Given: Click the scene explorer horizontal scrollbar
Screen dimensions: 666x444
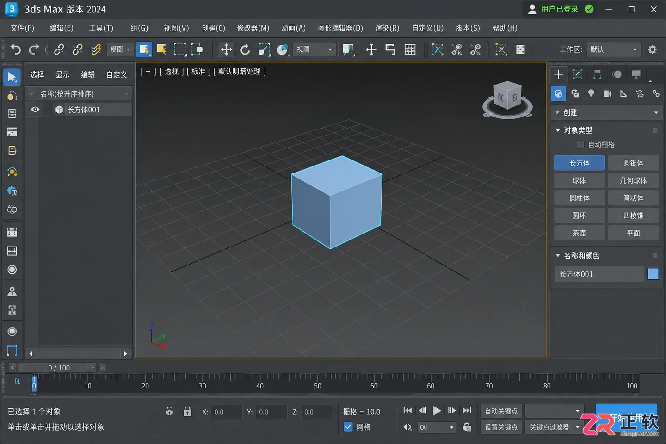Looking at the screenshot, I should point(78,354).
